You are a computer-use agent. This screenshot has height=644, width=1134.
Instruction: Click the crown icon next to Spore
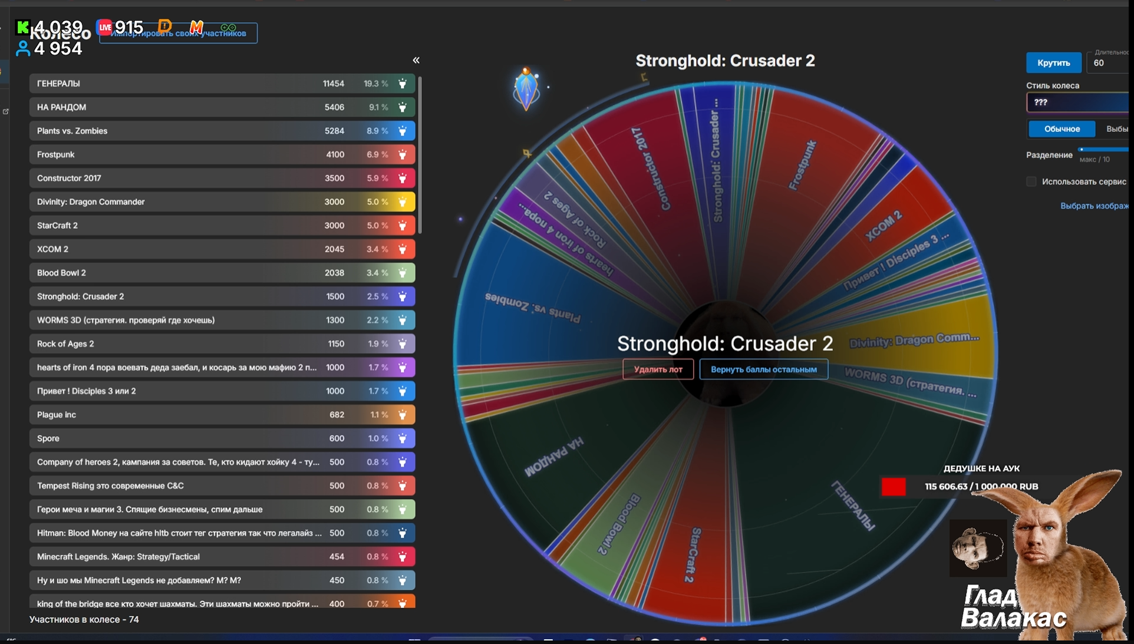click(403, 438)
